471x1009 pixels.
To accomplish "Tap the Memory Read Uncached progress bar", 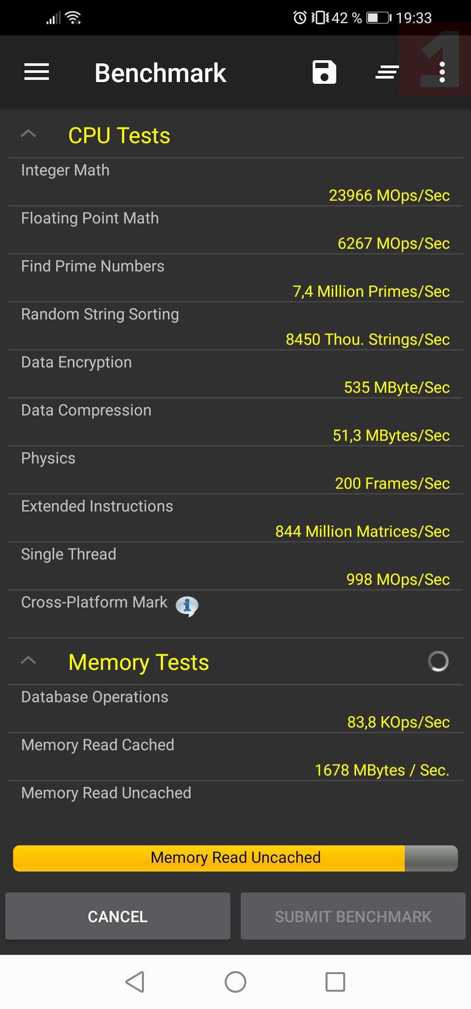I will pos(235,858).
